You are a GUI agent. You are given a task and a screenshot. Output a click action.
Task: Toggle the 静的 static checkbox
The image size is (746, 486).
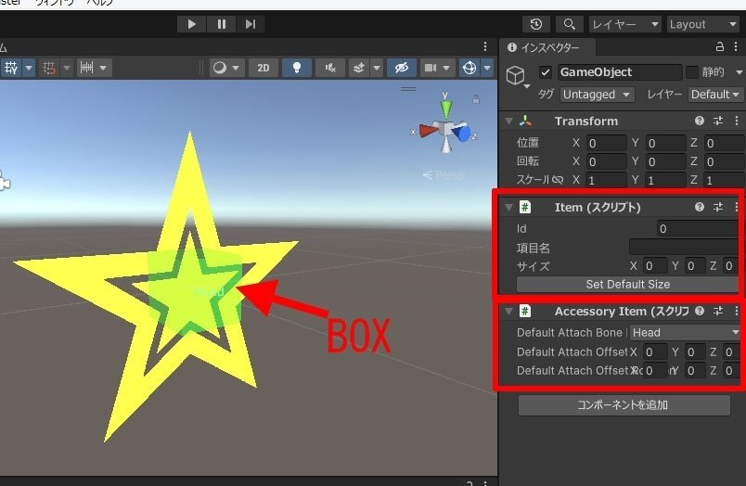tap(692, 72)
